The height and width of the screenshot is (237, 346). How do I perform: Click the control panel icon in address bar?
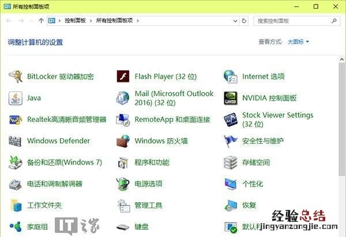pos(52,21)
